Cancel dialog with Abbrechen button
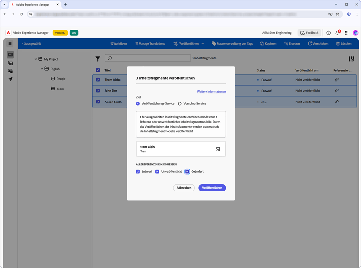 pos(184,188)
